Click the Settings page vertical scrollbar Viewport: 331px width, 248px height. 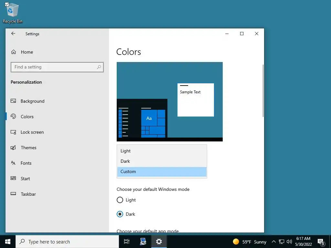(x=263, y=91)
